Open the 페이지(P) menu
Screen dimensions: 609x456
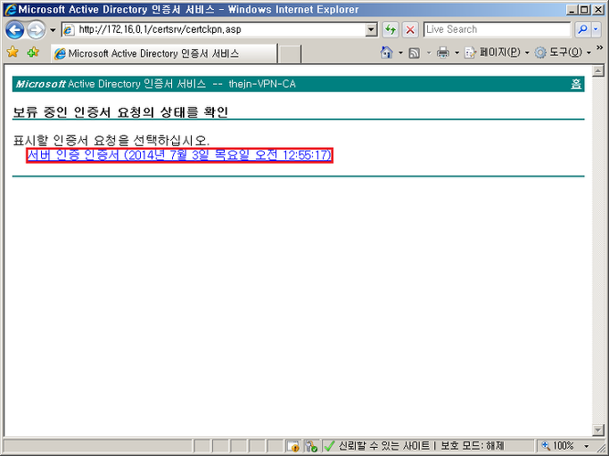click(x=497, y=53)
